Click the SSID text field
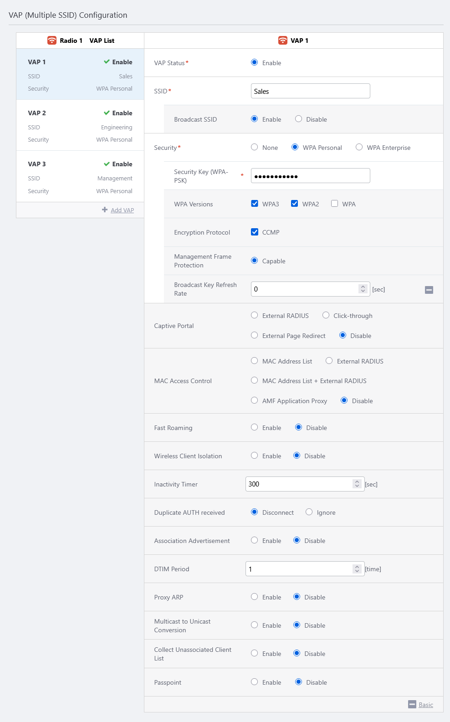 pos(310,91)
